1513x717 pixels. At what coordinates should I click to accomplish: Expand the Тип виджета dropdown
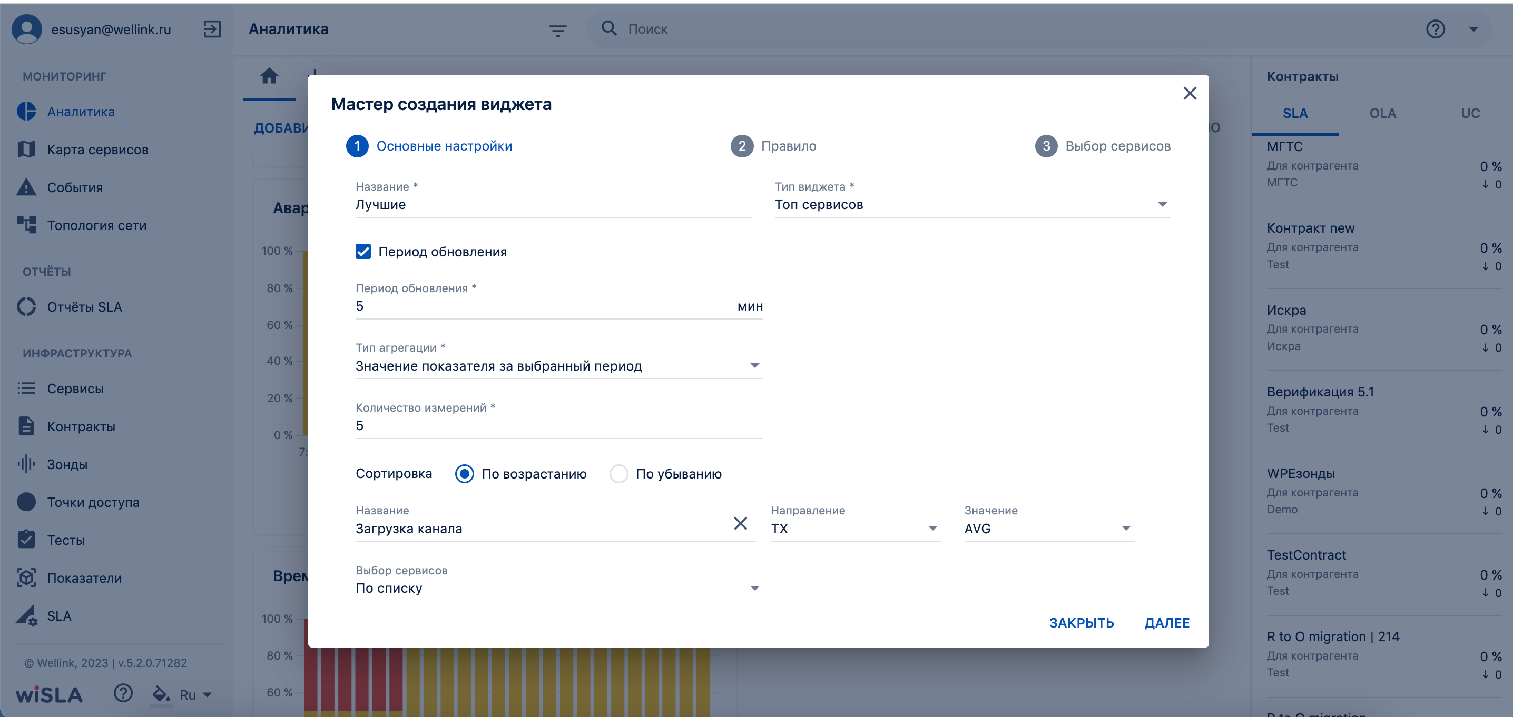[972, 204]
